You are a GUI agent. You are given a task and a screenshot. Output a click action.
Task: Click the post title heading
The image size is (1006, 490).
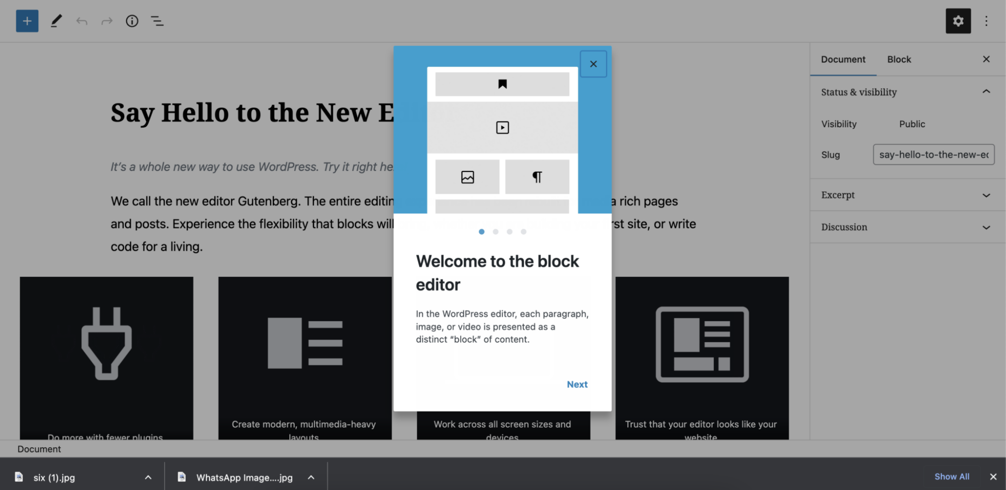tap(252, 113)
